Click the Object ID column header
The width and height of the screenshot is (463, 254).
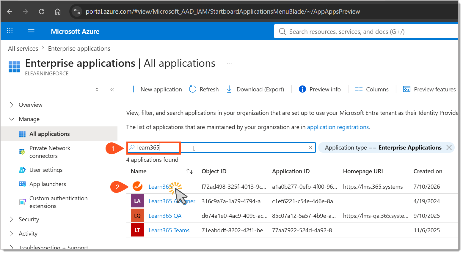click(214, 171)
